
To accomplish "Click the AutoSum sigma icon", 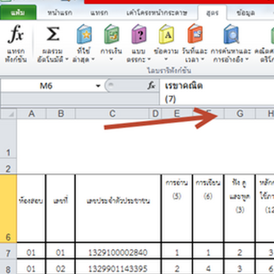I will (53, 34).
